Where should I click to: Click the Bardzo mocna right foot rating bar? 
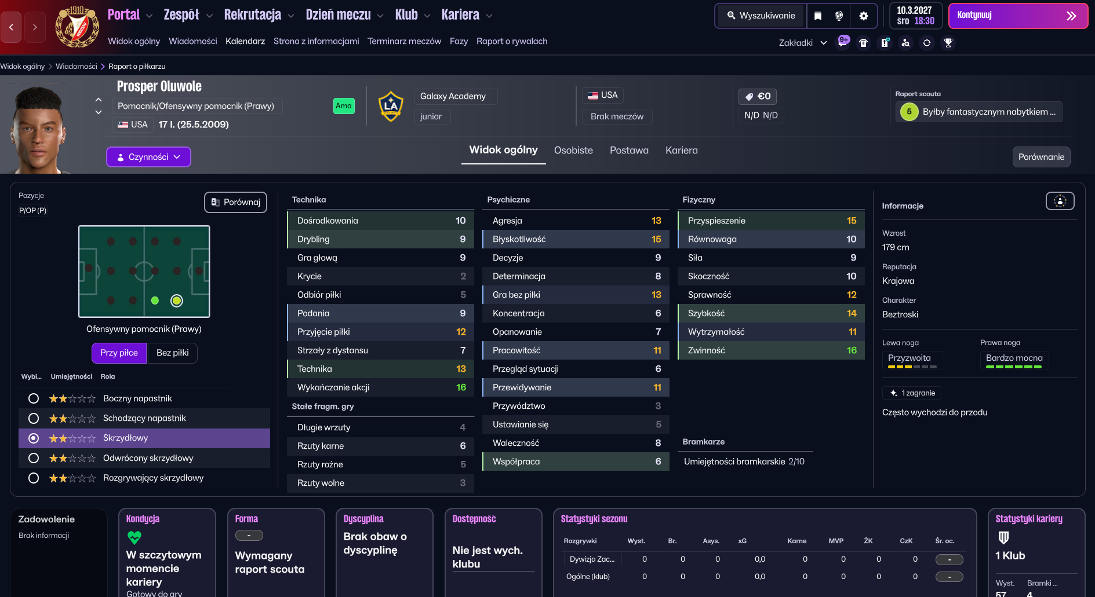tap(1014, 367)
